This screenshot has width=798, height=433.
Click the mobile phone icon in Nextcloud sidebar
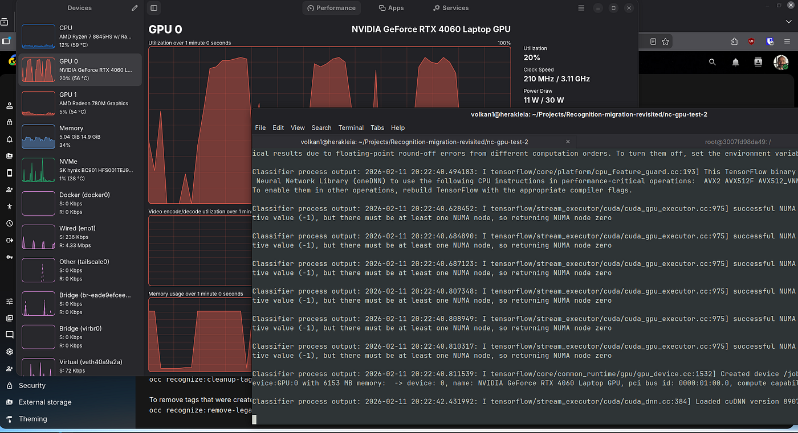[x=9, y=172]
